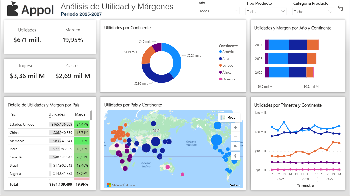This screenshot has width=350, height=196.
Task: Select the Estados Unidos table row
Action: click(x=22, y=124)
